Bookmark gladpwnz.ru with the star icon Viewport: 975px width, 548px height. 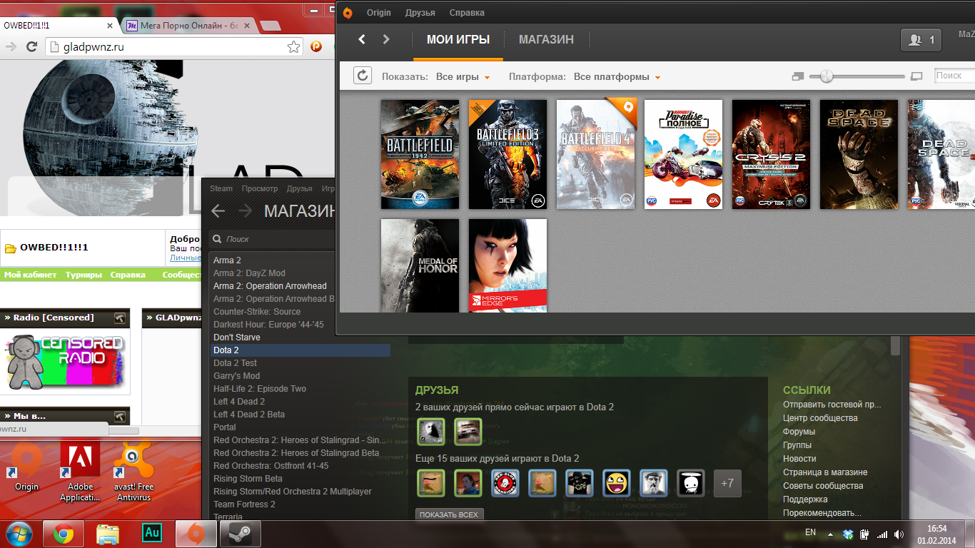click(293, 47)
